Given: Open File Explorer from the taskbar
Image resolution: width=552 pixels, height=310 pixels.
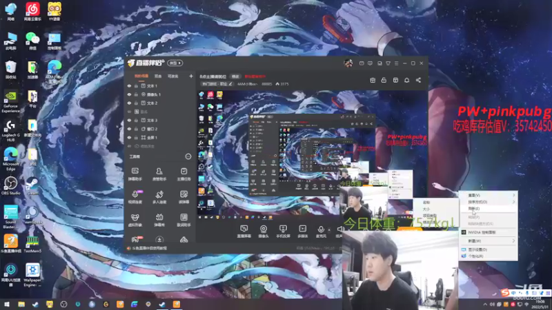Looking at the screenshot, I should click(21, 304).
